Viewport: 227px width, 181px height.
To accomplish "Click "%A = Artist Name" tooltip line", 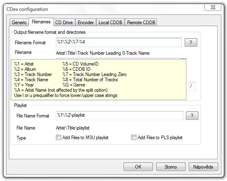I will tap(61, 90).
